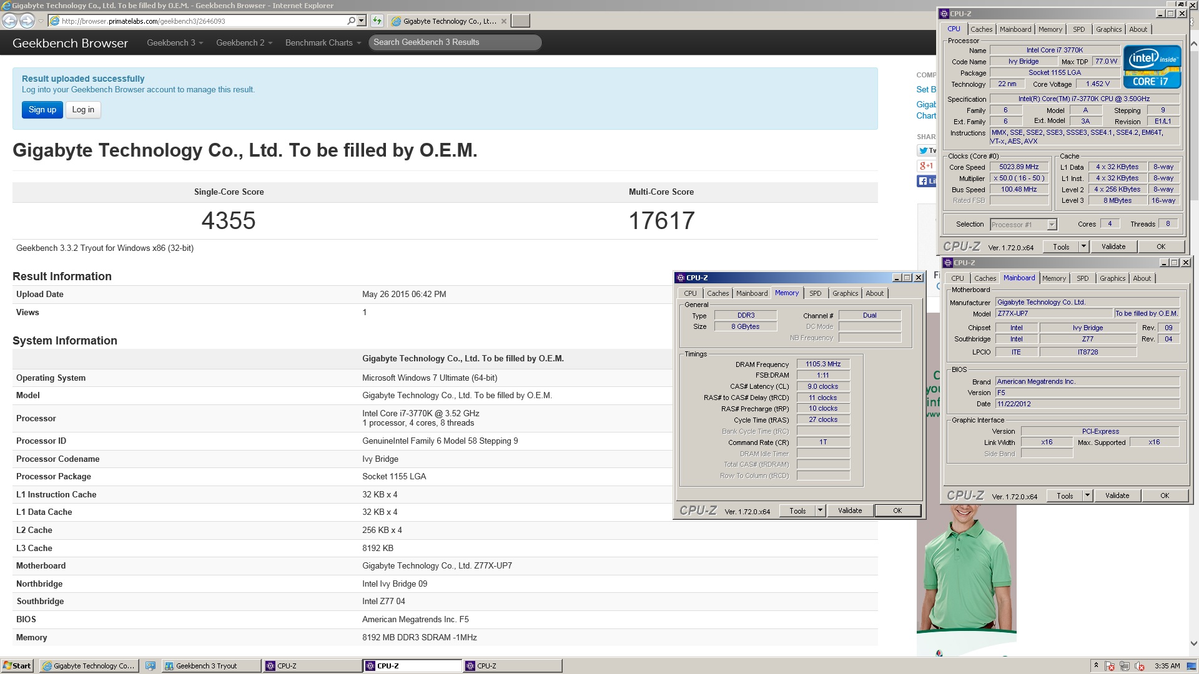Screen dimensions: 1199x674
Task: Switch to first CPU-Z taskbar item
Action: [x=312, y=666]
